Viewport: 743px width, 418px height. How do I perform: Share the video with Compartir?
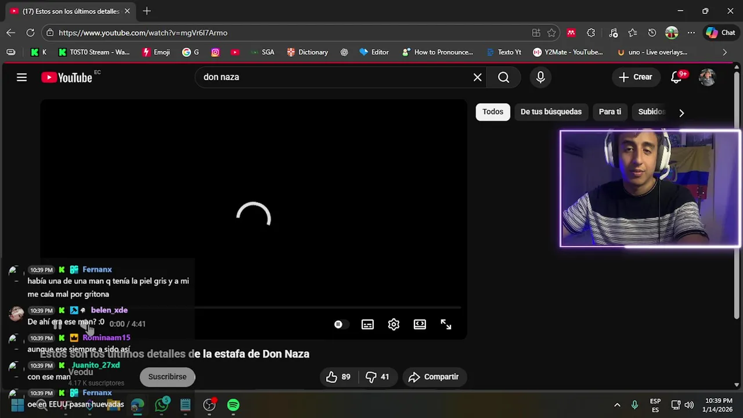434,377
